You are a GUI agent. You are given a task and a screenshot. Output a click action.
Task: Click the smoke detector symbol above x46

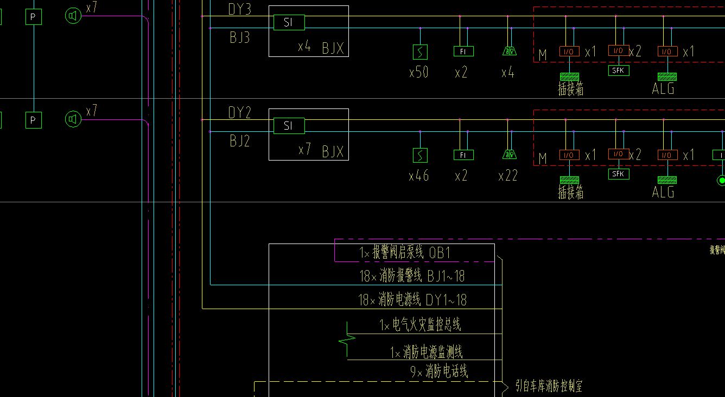(419, 156)
